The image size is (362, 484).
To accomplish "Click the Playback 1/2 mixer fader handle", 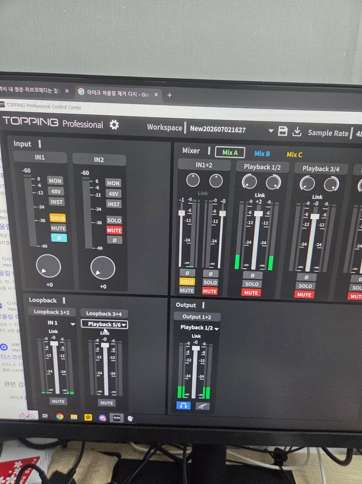I will (258, 214).
